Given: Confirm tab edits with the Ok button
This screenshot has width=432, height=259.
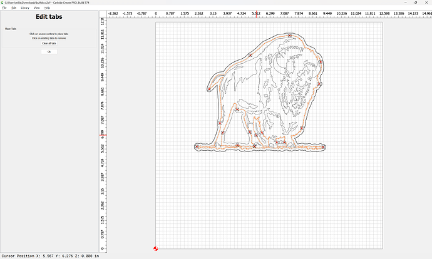Looking at the screenshot, I should tap(49, 52).
